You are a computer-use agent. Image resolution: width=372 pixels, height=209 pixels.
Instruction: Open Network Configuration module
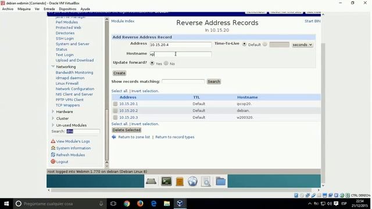point(75,89)
